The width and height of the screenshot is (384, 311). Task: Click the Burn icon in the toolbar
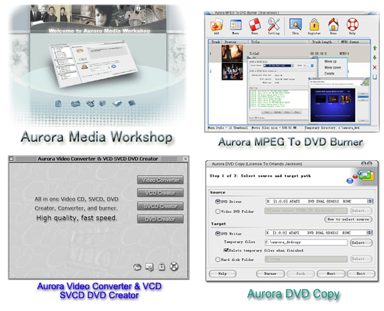pyautogui.click(x=254, y=25)
